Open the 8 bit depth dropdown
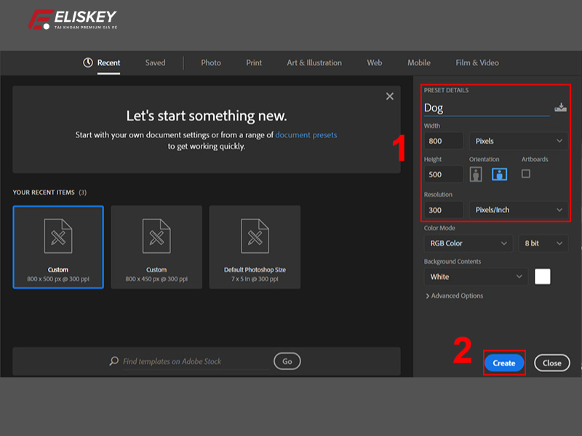 point(543,243)
